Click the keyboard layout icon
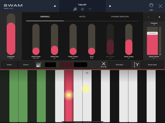The image size is (165, 123). (x=39, y=65)
